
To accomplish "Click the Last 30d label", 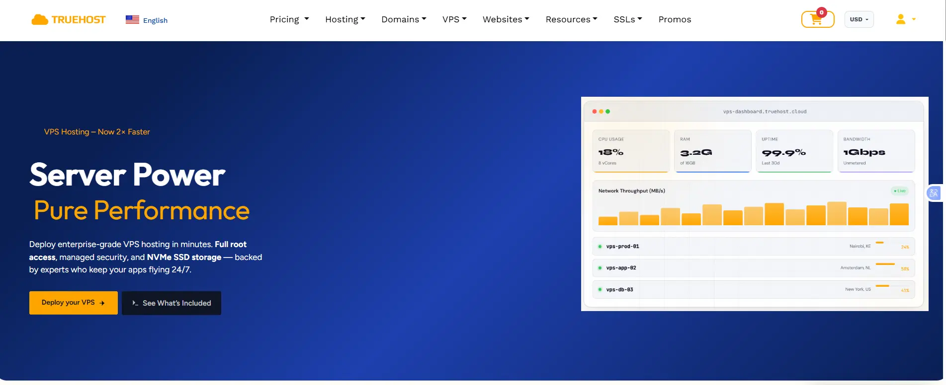I will click(x=771, y=163).
